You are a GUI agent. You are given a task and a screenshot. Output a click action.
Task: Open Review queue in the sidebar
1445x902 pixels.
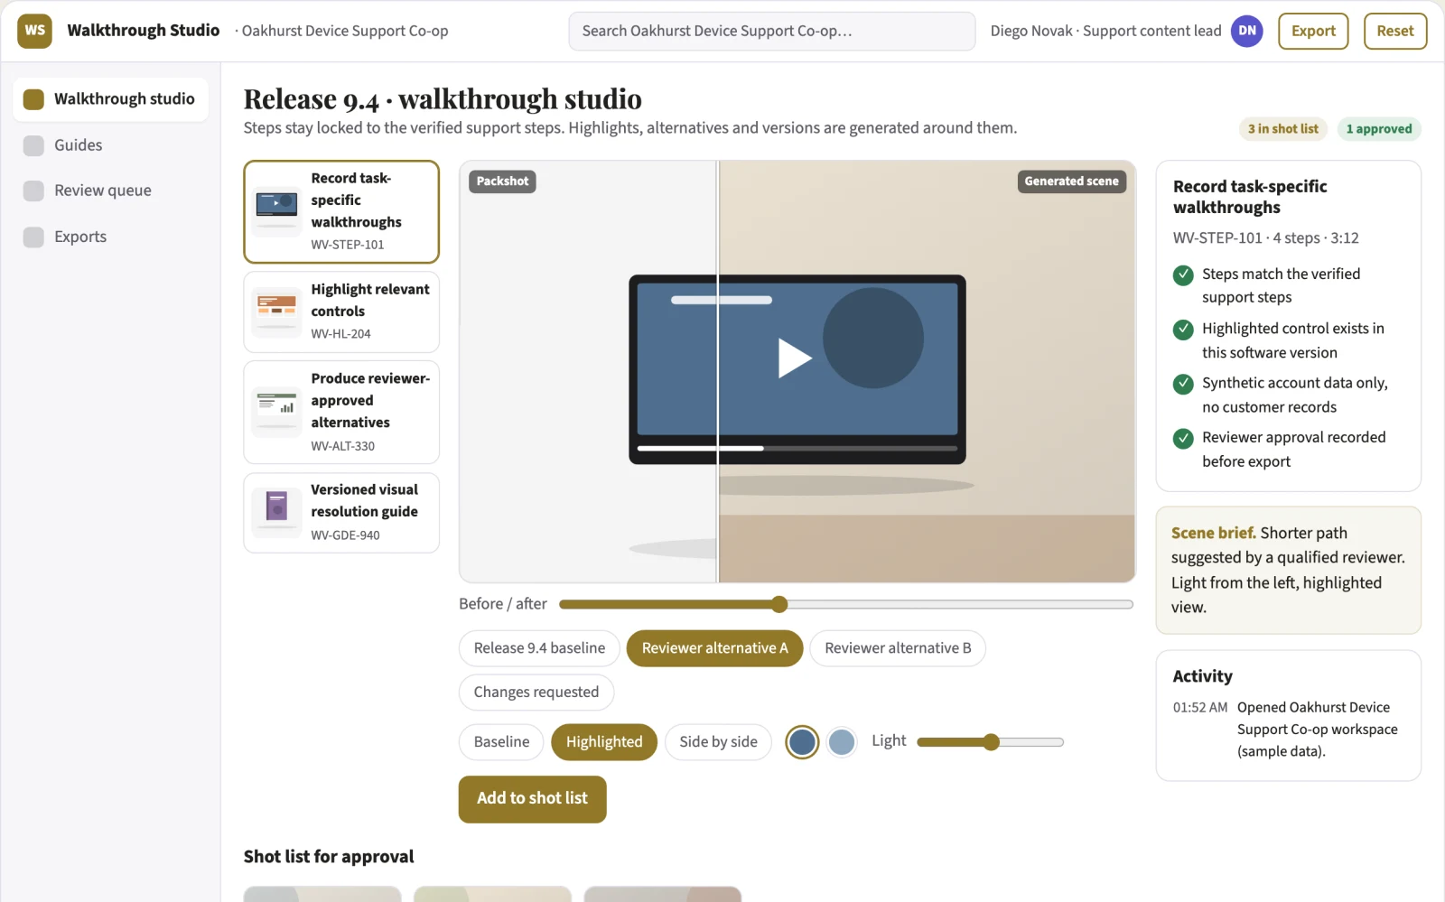tap(110, 191)
